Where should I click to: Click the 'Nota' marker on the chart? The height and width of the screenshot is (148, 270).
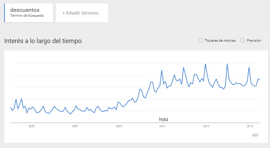164,119
